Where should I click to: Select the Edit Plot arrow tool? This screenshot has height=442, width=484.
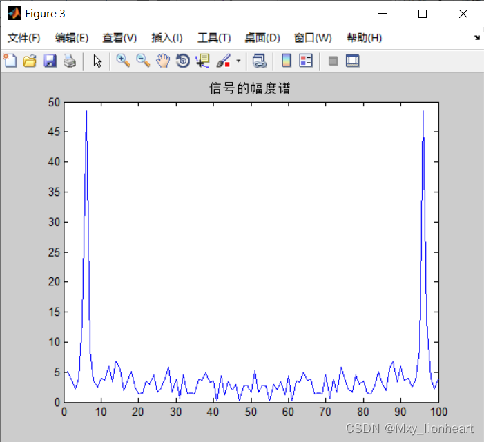pos(97,61)
